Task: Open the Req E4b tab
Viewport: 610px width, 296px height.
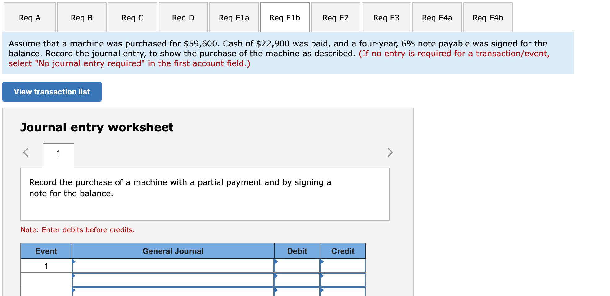Action: pos(488,18)
